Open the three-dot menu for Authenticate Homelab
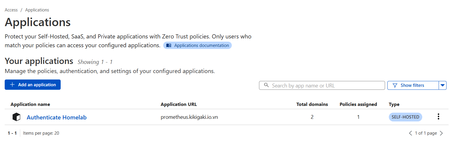 pos(438,117)
